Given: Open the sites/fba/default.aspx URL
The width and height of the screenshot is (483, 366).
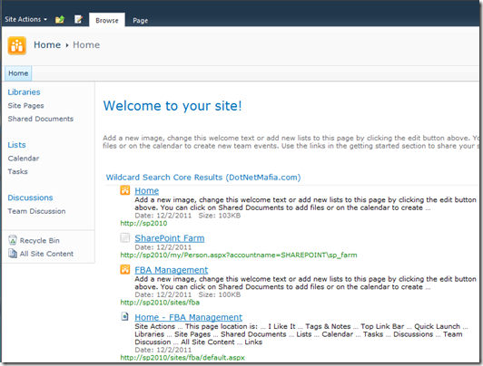Looking at the screenshot, I should [182, 358].
